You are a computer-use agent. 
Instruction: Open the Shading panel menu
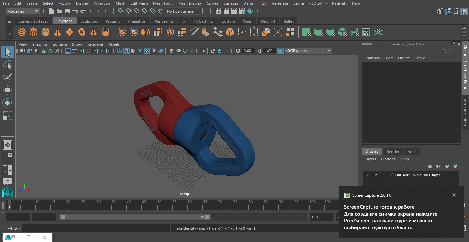39,44
